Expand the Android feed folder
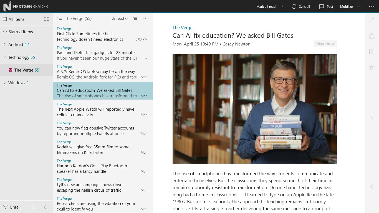379x213 pixels. pos(4,44)
